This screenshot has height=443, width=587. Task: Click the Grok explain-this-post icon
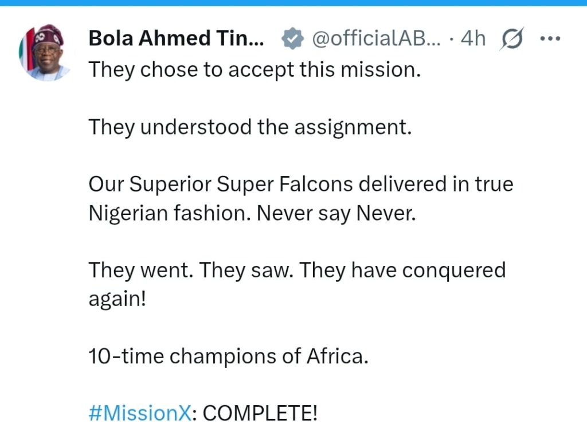pos(511,38)
